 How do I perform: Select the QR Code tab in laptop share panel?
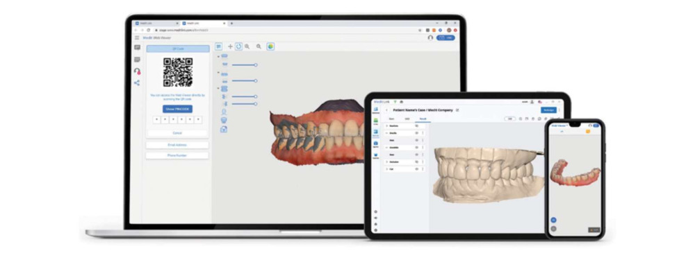[178, 49]
